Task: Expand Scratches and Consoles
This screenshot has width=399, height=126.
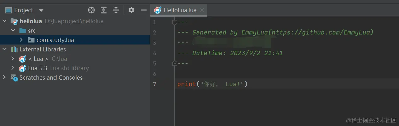Action: [x=5, y=77]
